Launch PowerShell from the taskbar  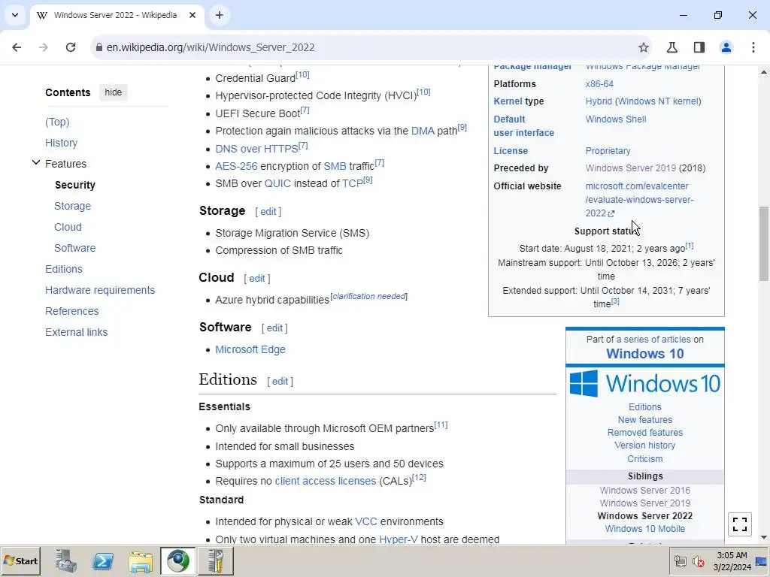click(103, 560)
